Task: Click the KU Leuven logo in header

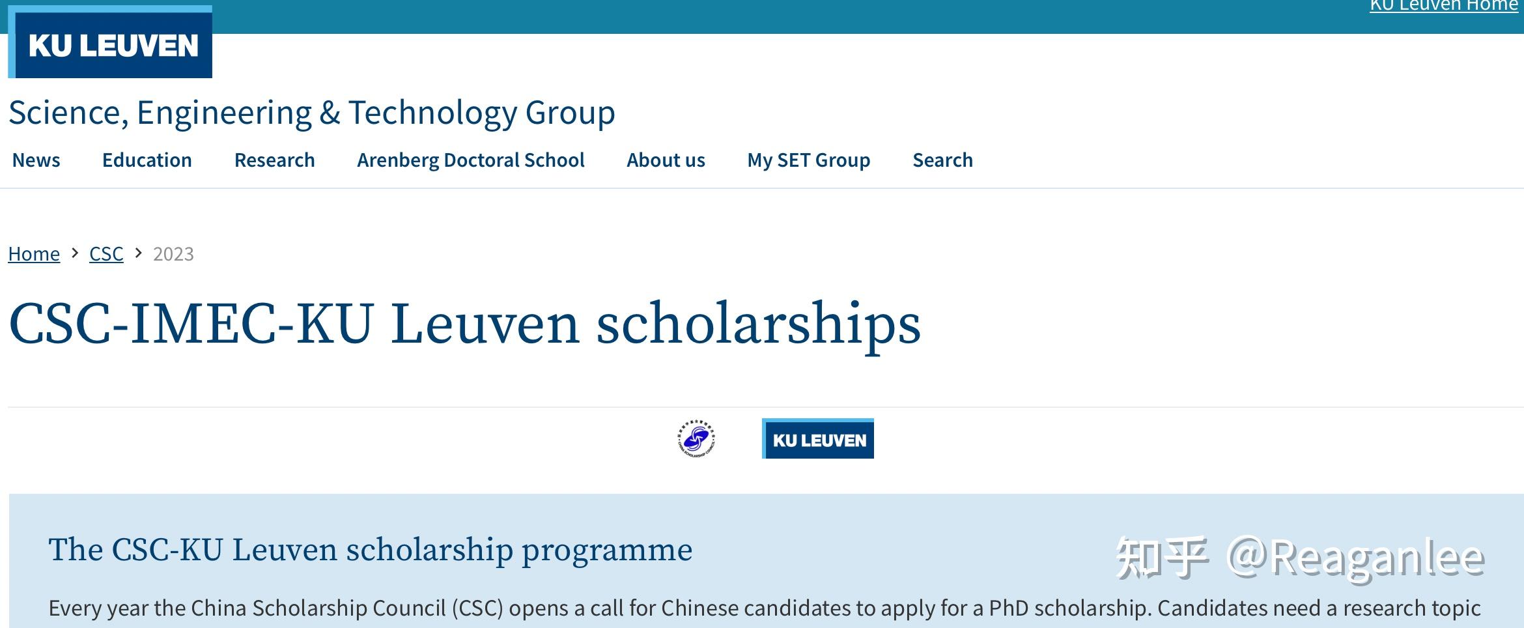Action: coord(111,44)
